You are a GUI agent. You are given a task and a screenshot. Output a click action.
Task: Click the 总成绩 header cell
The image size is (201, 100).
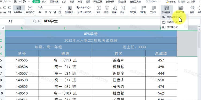click(x=161, y=54)
